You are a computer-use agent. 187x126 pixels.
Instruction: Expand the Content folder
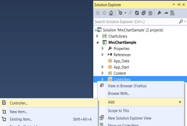(103, 73)
